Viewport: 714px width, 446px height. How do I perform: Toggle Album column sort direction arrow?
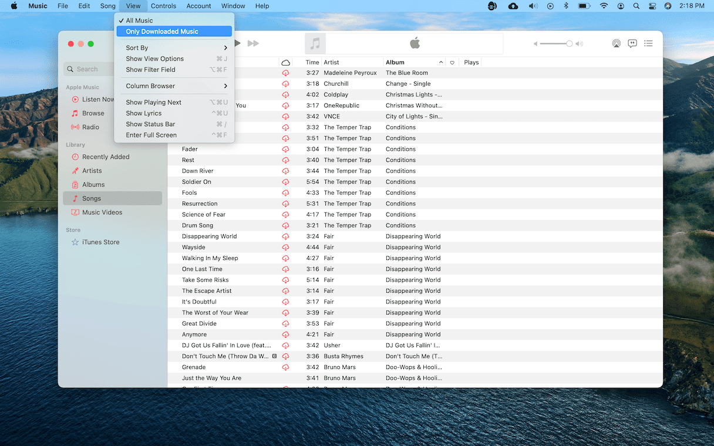tap(441, 62)
